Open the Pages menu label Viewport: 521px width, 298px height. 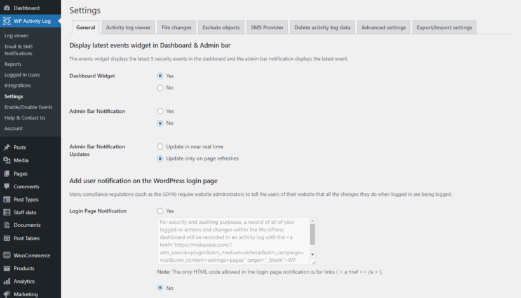pyautogui.click(x=20, y=174)
